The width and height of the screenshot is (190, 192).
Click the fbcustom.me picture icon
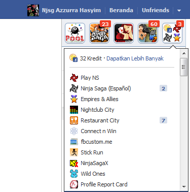74,142
